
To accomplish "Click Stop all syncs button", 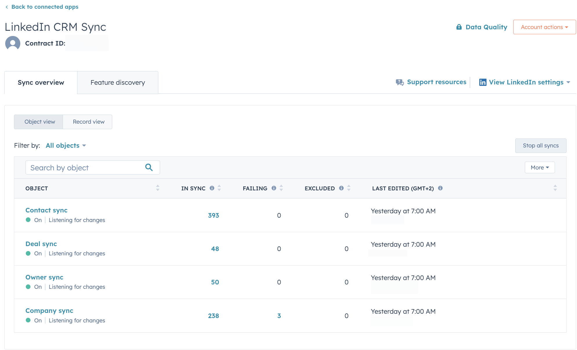I will pyautogui.click(x=540, y=145).
